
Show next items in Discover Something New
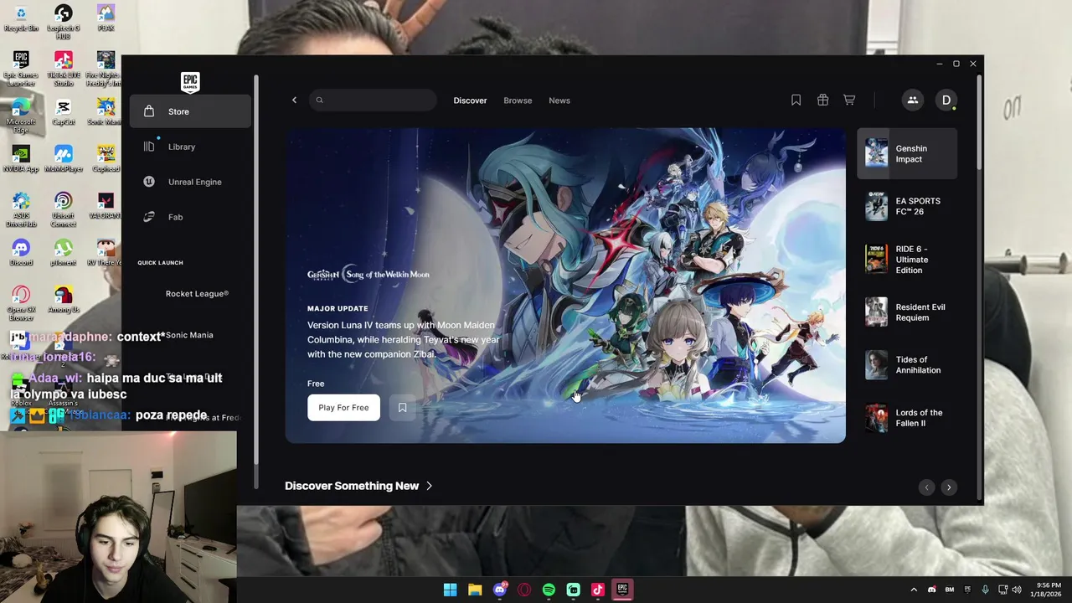pos(949,487)
